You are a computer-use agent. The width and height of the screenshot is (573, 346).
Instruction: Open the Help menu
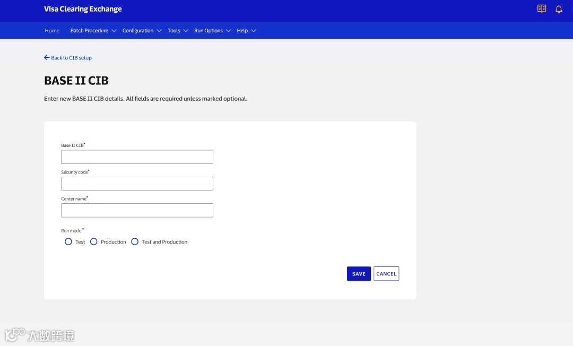pos(242,30)
